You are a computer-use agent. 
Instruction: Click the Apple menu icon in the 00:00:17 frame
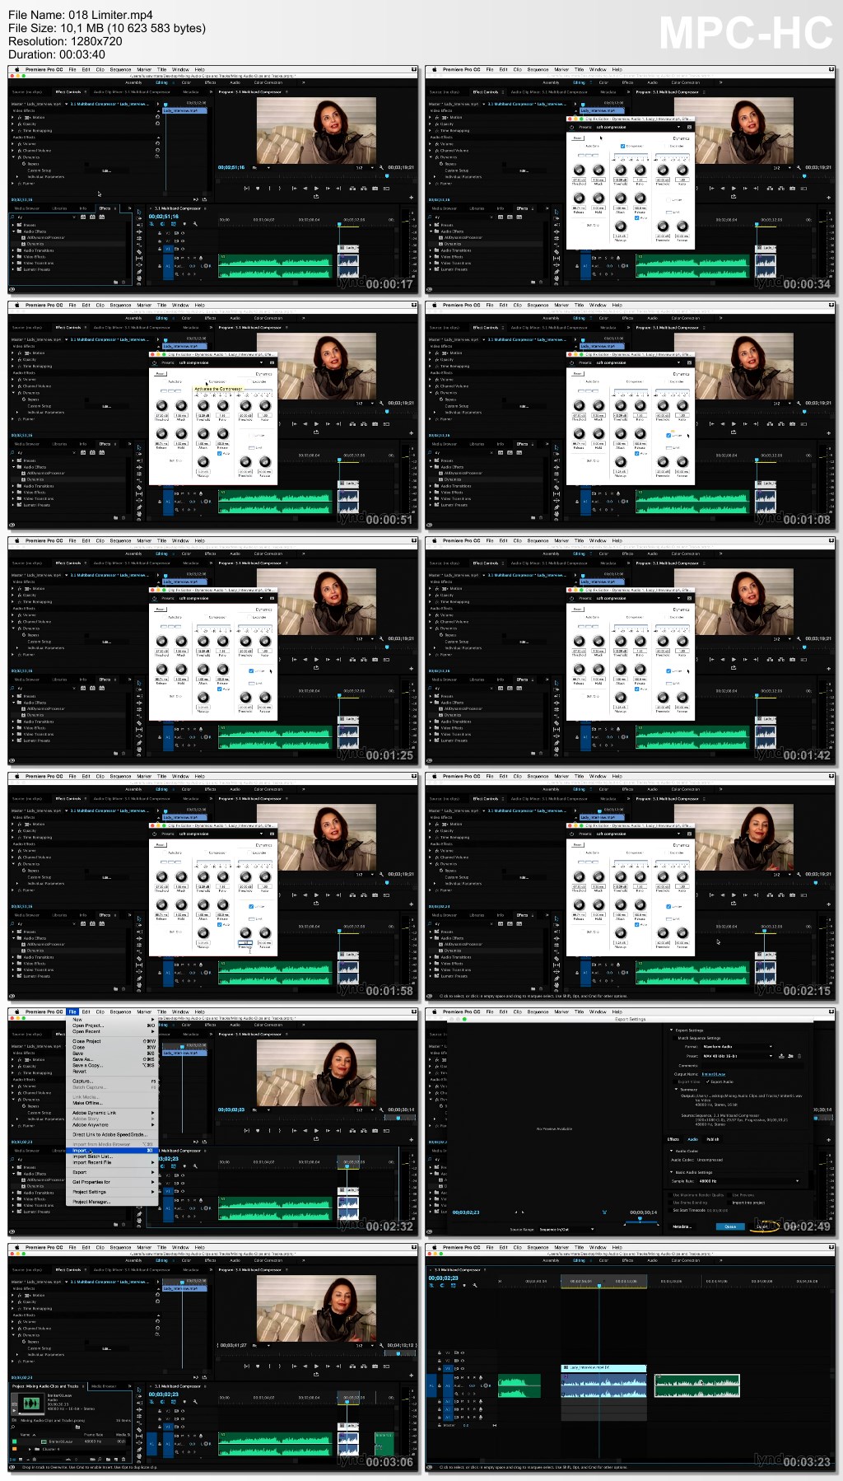click(16, 69)
